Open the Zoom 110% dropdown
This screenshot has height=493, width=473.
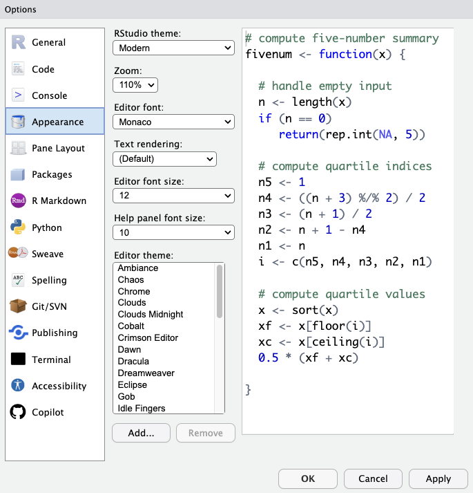(x=135, y=85)
